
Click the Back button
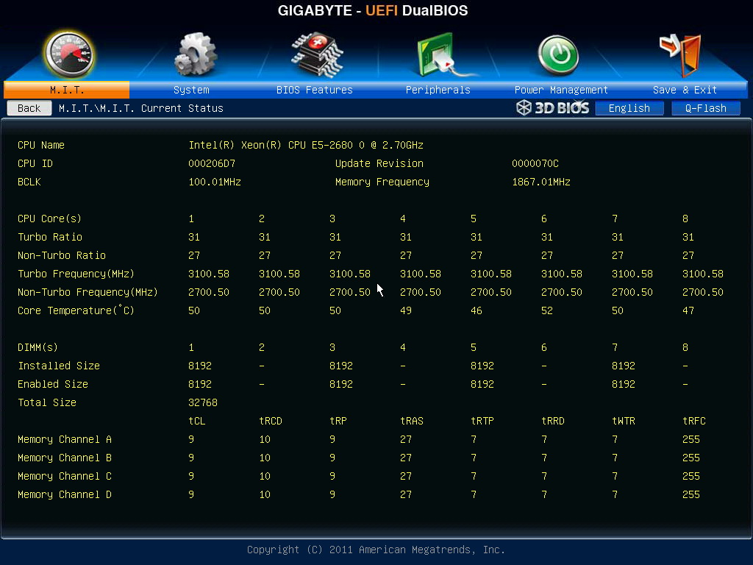click(29, 108)
